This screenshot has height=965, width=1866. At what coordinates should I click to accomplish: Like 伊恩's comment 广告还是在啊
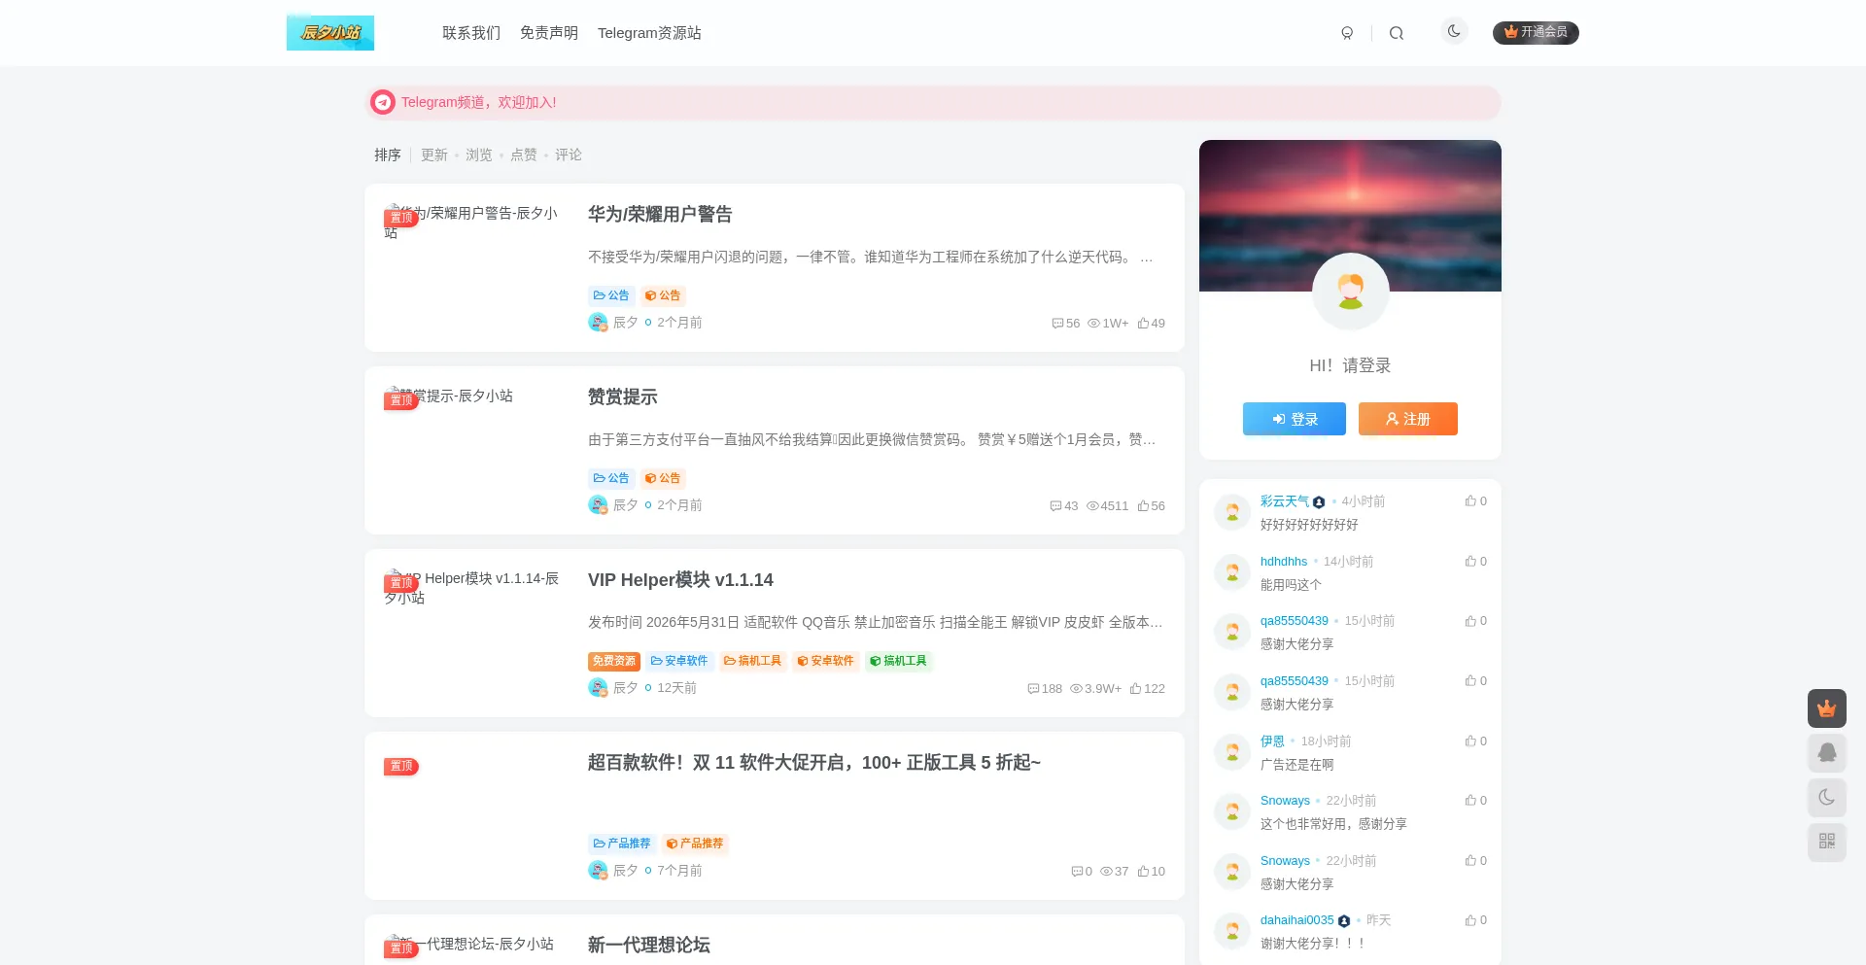[x=1476, y=741]
